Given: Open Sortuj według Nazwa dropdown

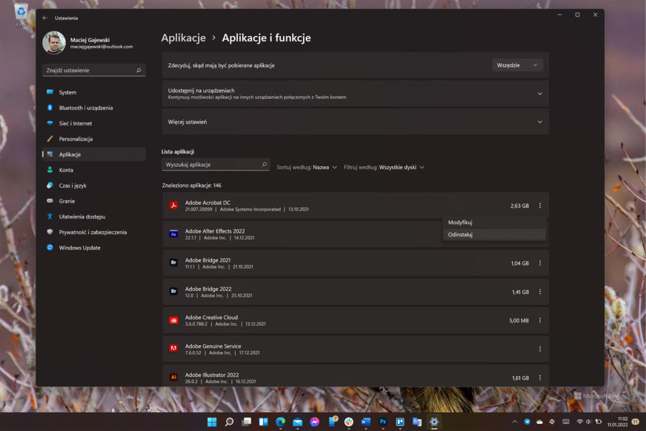Looking at the screenshot, I should tap(307, 167).
